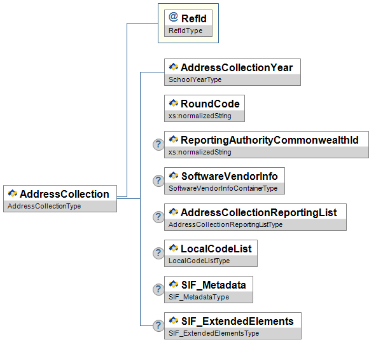
Task: Click the question mark beside SIF_Metadata
Action: coord(158,289)
